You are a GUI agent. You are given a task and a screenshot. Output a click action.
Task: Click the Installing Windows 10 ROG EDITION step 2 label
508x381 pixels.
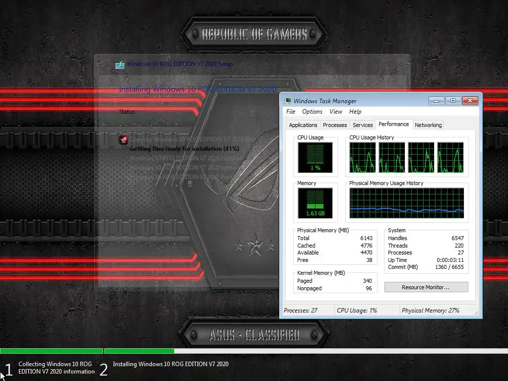tap(171, 364)
